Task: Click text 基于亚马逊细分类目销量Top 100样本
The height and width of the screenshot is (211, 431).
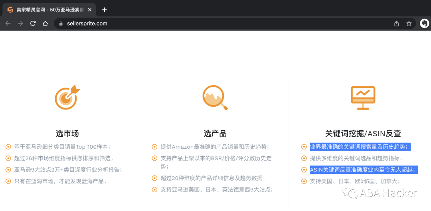Action: (x=62, y=147)
